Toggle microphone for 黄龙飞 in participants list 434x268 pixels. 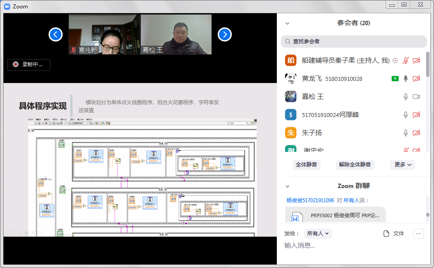406,79
